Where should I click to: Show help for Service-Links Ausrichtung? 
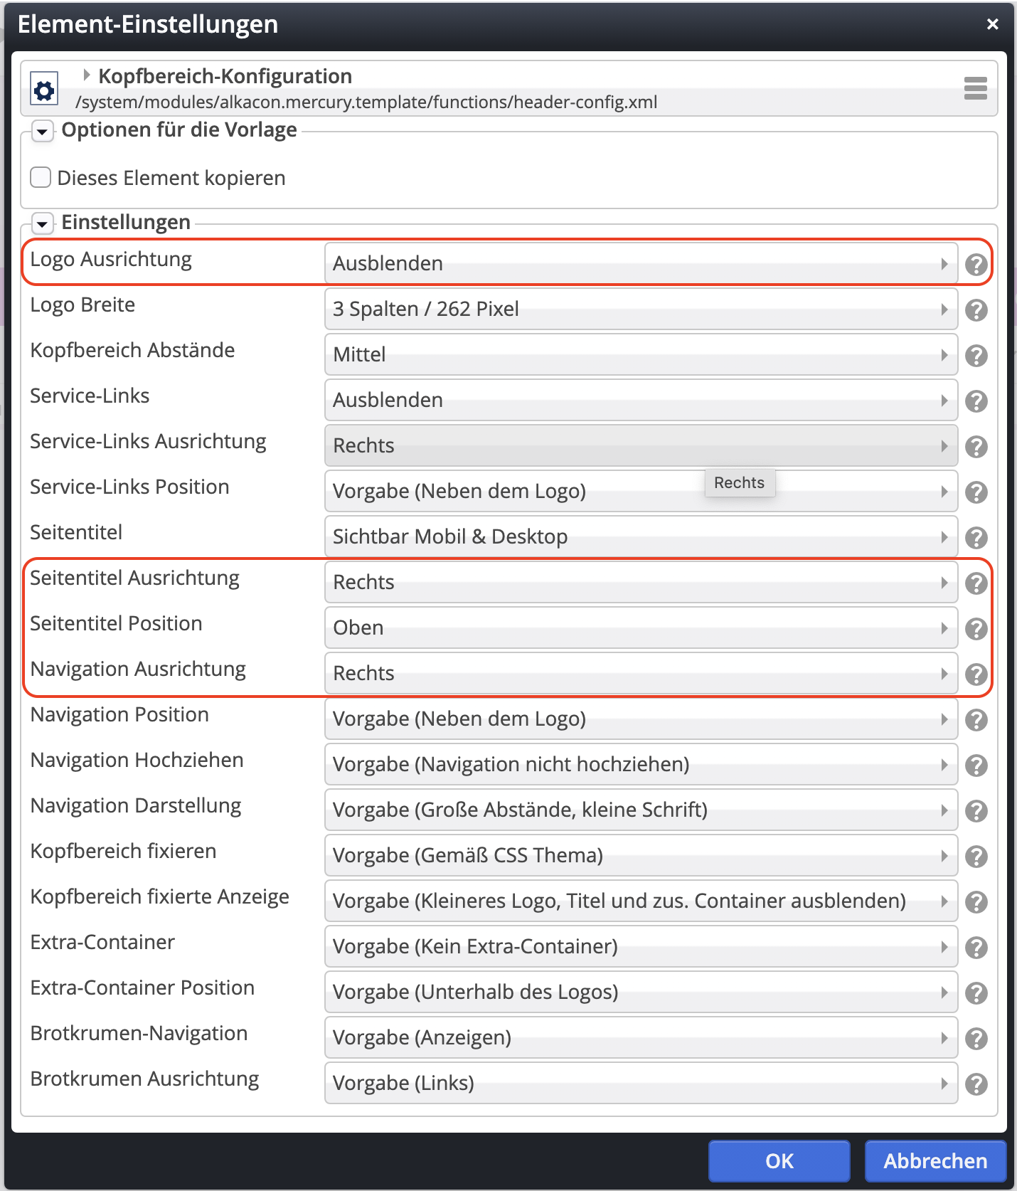(x=976, y=447)
